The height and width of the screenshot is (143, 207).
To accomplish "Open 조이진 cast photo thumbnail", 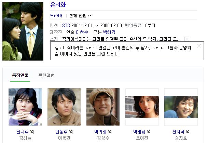I will coord(142,107).
